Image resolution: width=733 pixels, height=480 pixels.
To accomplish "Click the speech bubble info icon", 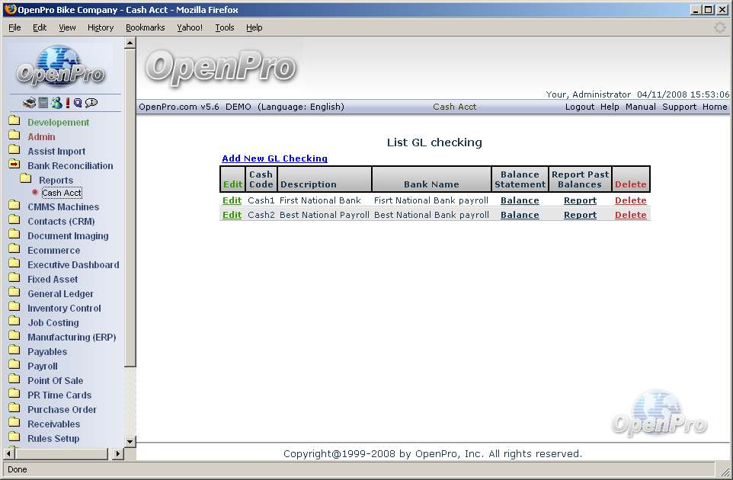I will (x=91, y=103).
